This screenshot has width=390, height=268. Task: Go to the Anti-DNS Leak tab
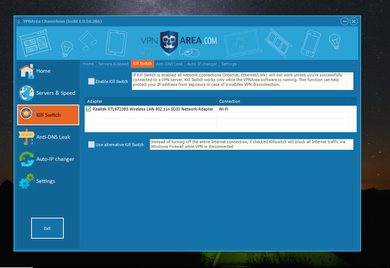coord(169,64)
